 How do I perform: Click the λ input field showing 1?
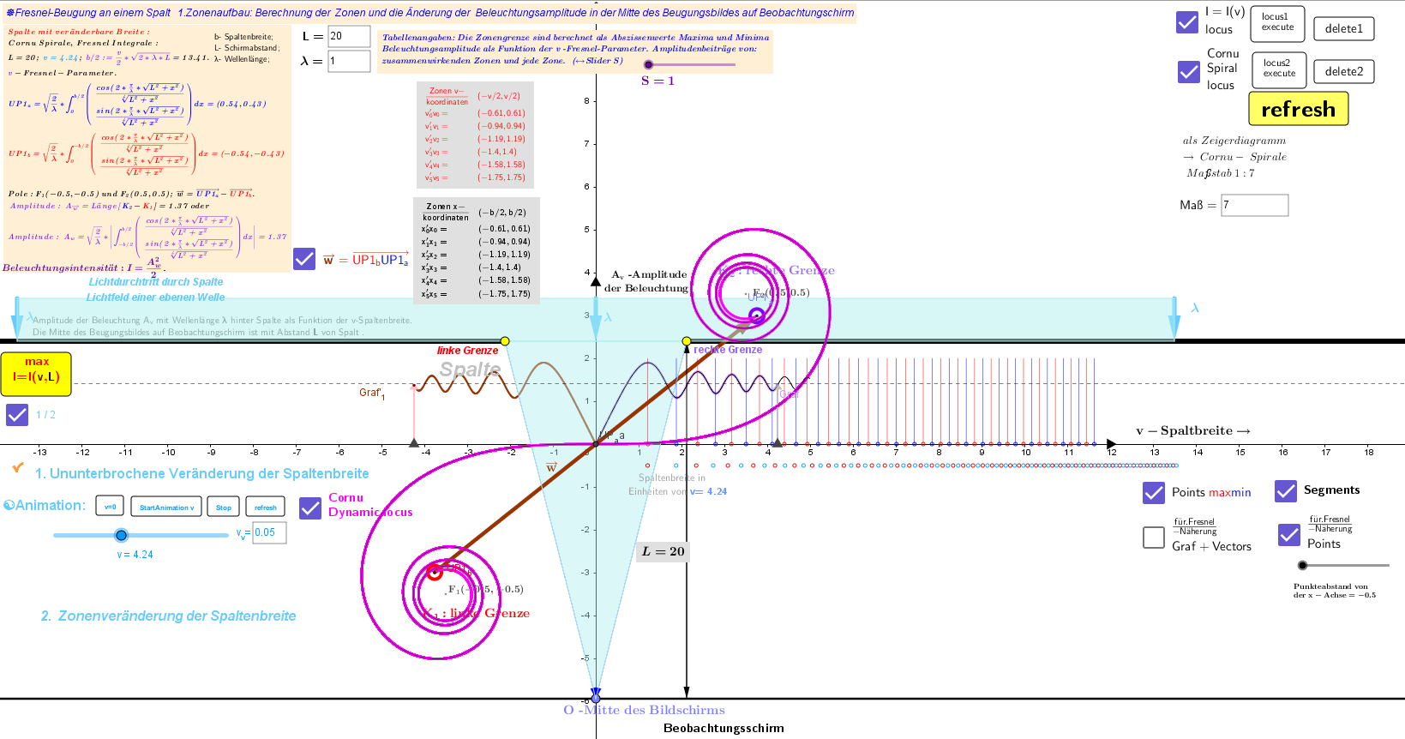(349, 61)
